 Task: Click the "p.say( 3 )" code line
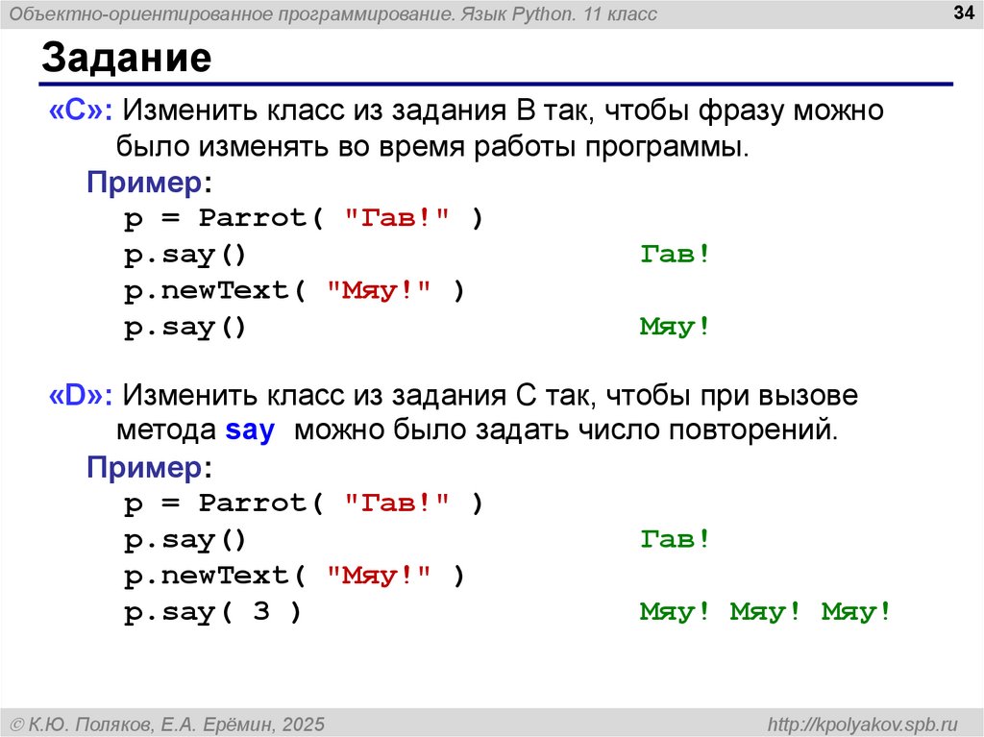tap(212, 612)
